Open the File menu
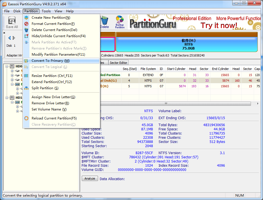263x200 pixels. click(x=7, y=11)
